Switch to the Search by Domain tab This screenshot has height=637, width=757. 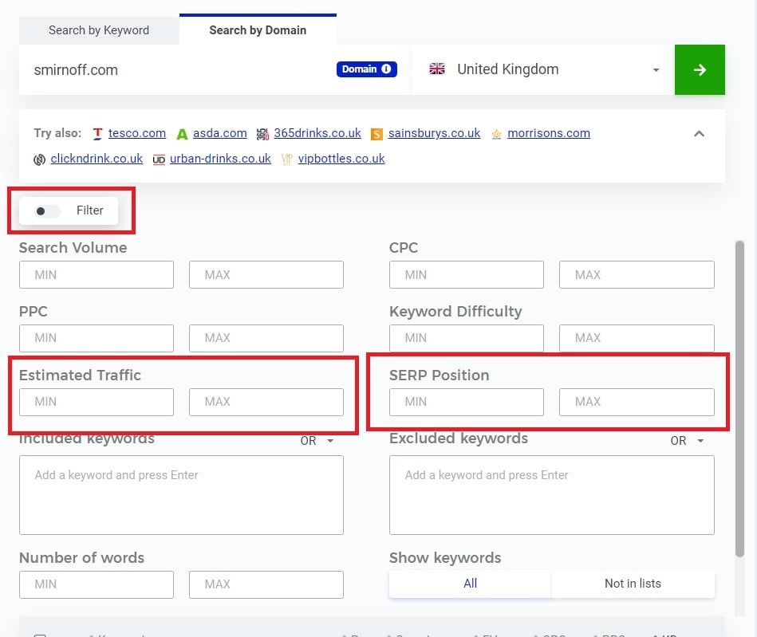258,30
